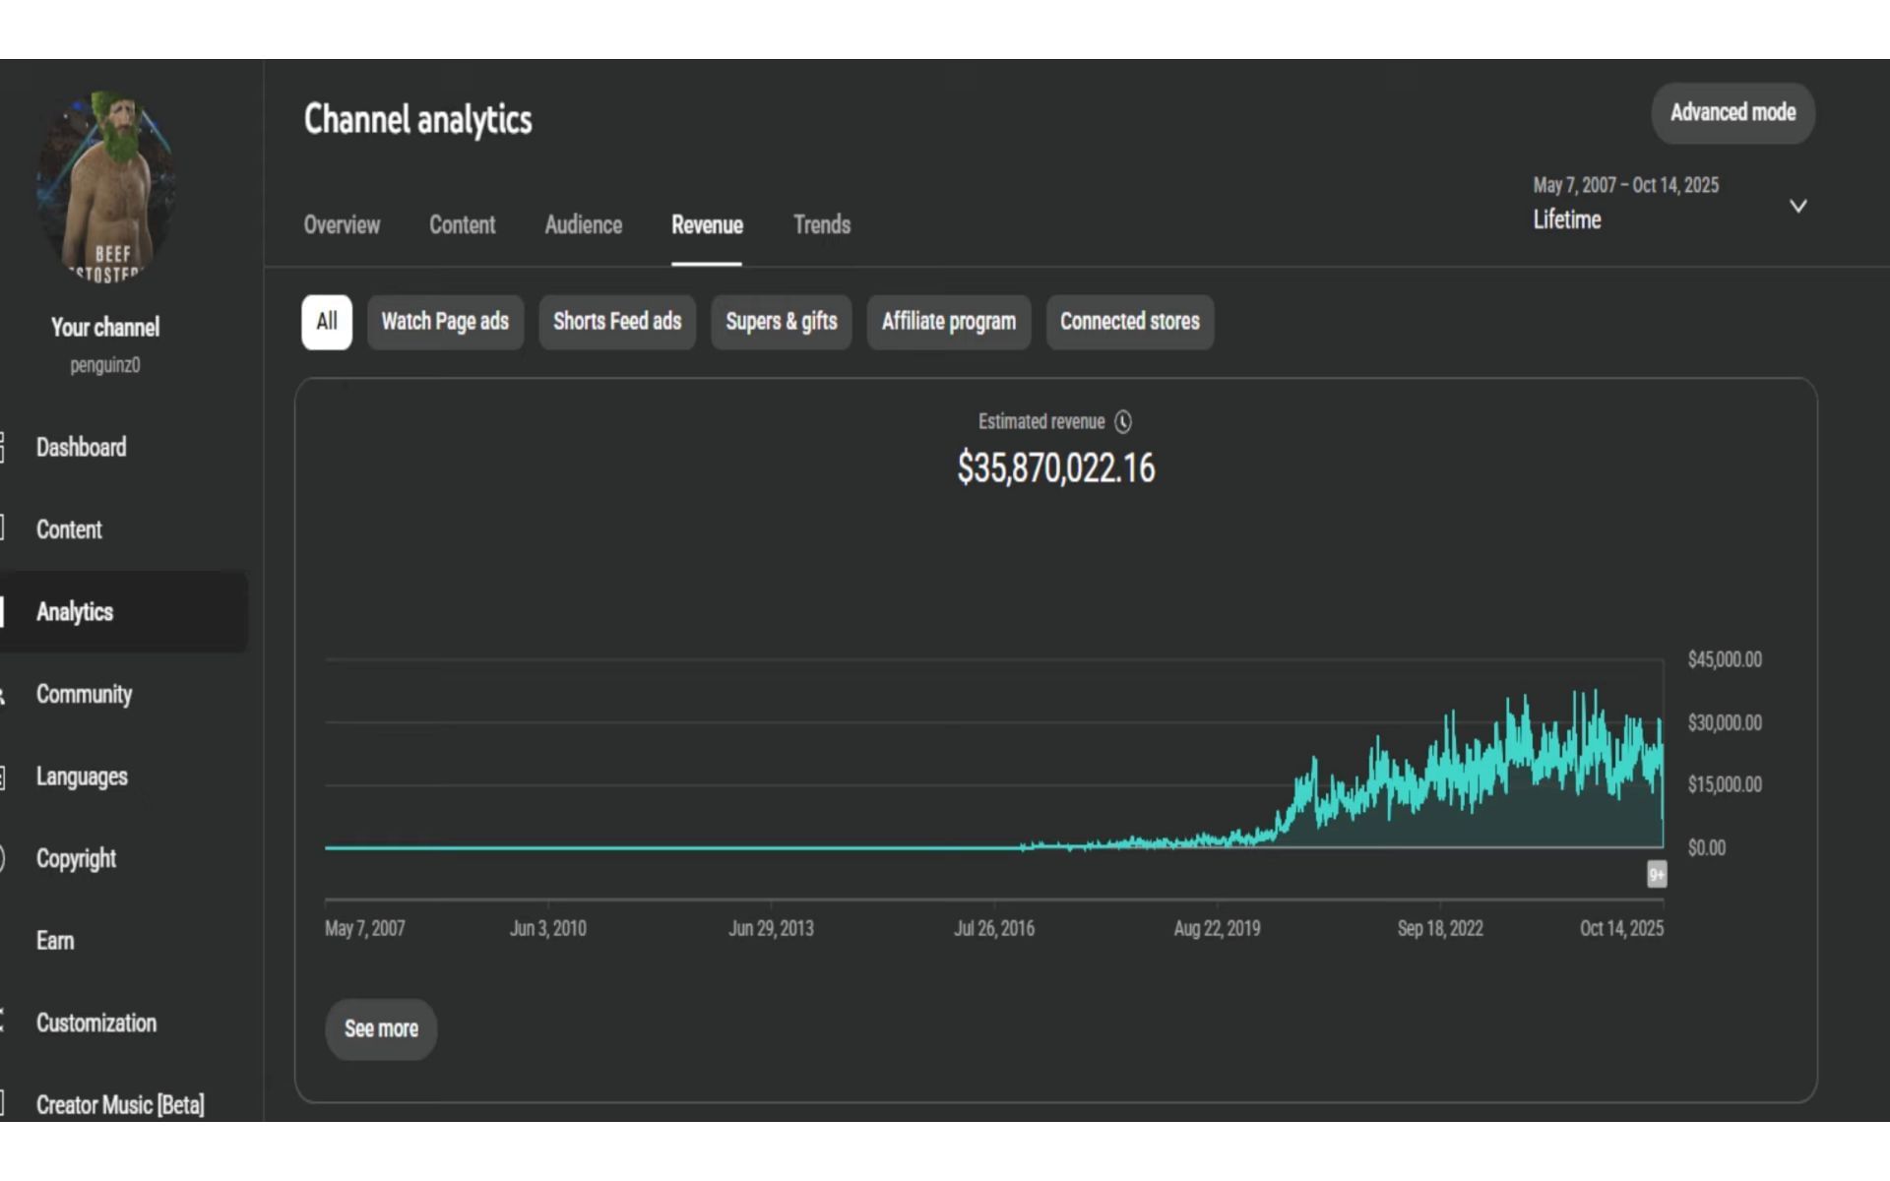Switch to the Overview tab
Screen dimensions: 1890x1181
(x=342, y=225)
